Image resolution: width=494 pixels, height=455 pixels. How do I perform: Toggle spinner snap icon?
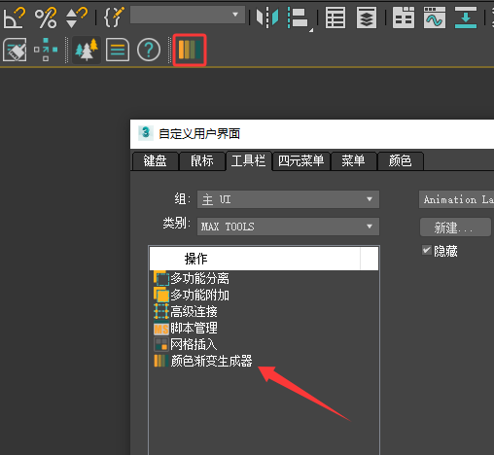[76, 17]
